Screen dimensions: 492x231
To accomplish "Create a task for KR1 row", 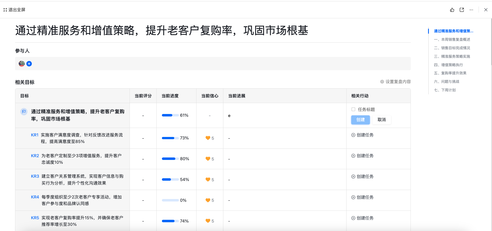I will (362, 135).
